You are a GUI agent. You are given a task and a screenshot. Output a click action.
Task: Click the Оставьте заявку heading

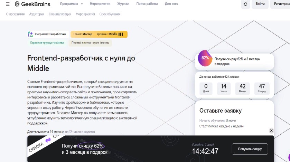pyautogui.click(x=221, y=111)
